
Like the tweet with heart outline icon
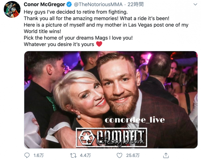[x=119, y=155]
